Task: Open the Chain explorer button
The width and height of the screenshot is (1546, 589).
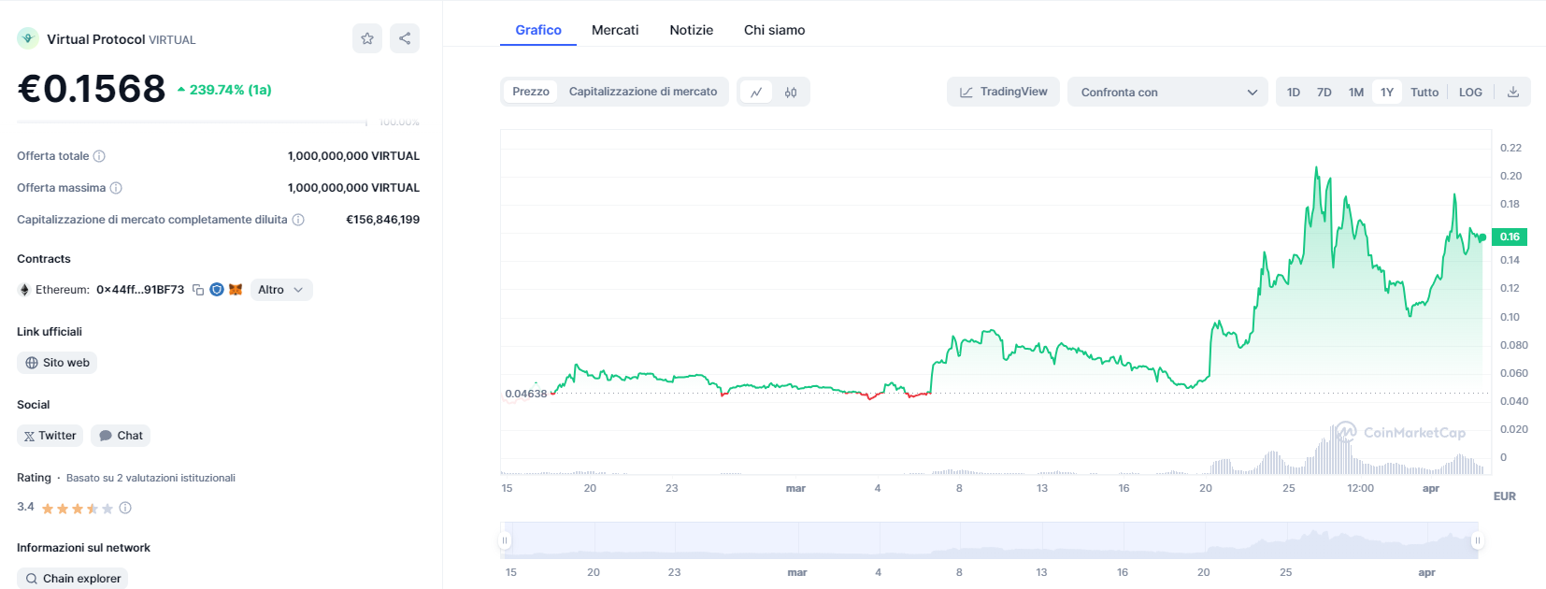Action: (72, 579)
